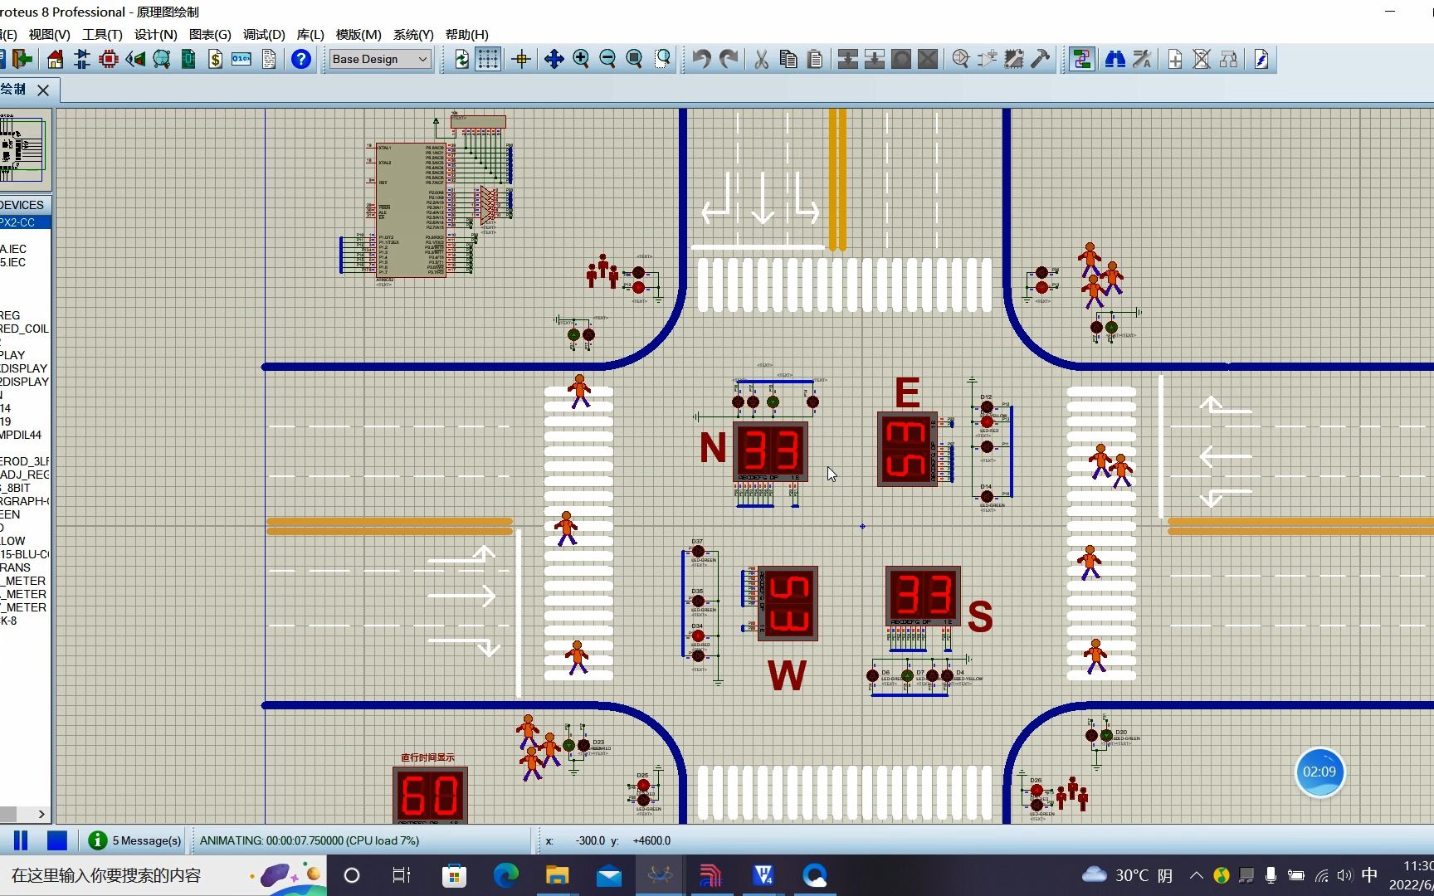Open the 图表(G) menu

210,34
